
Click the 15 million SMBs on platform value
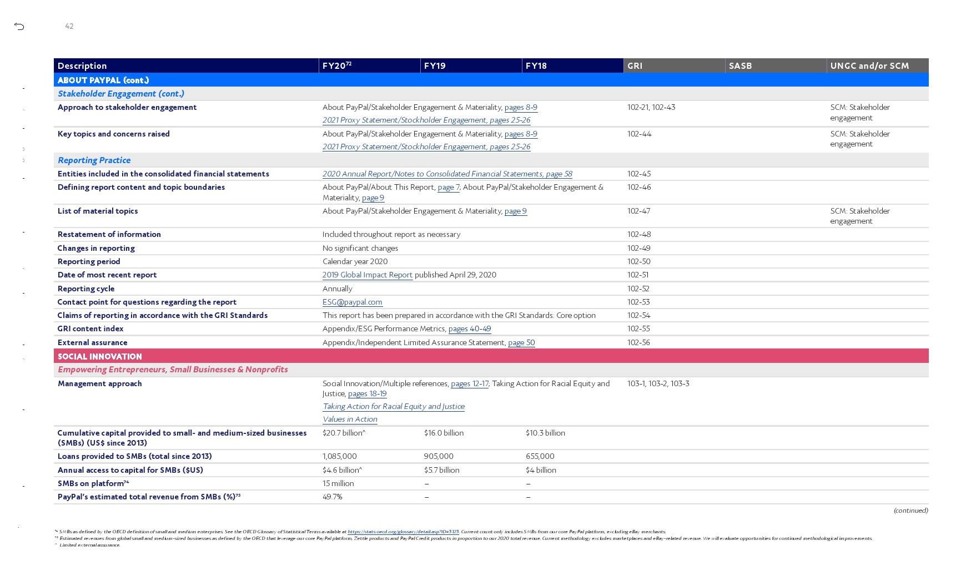click(x=338, y=484)
